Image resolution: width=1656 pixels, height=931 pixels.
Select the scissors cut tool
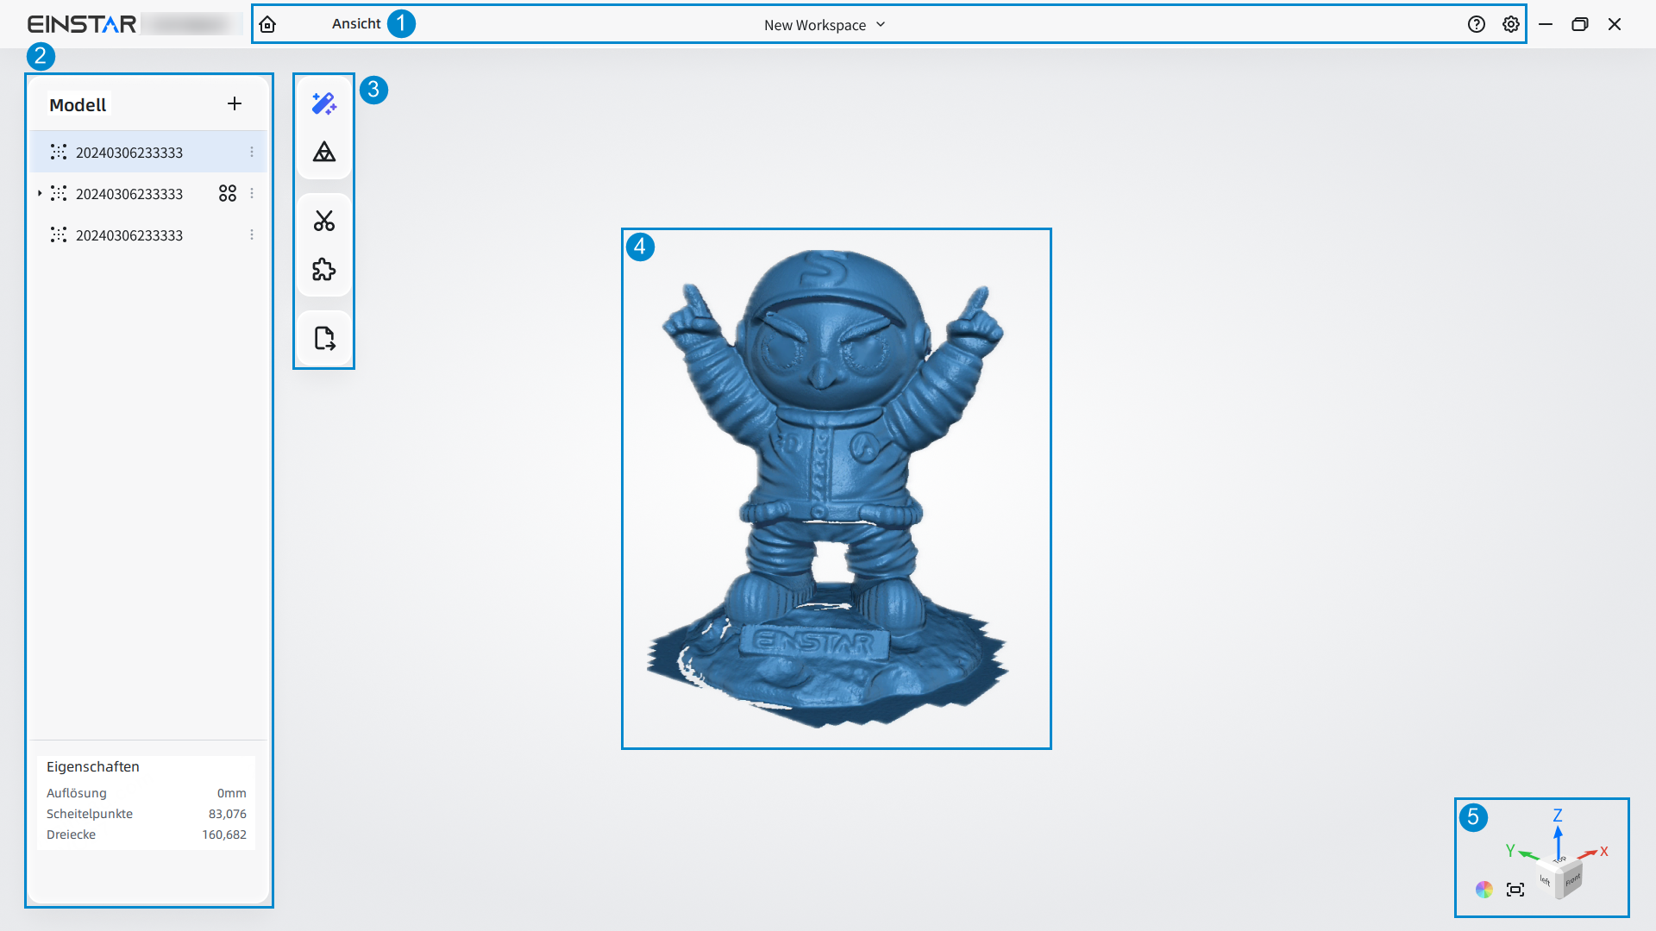(324, 221)
